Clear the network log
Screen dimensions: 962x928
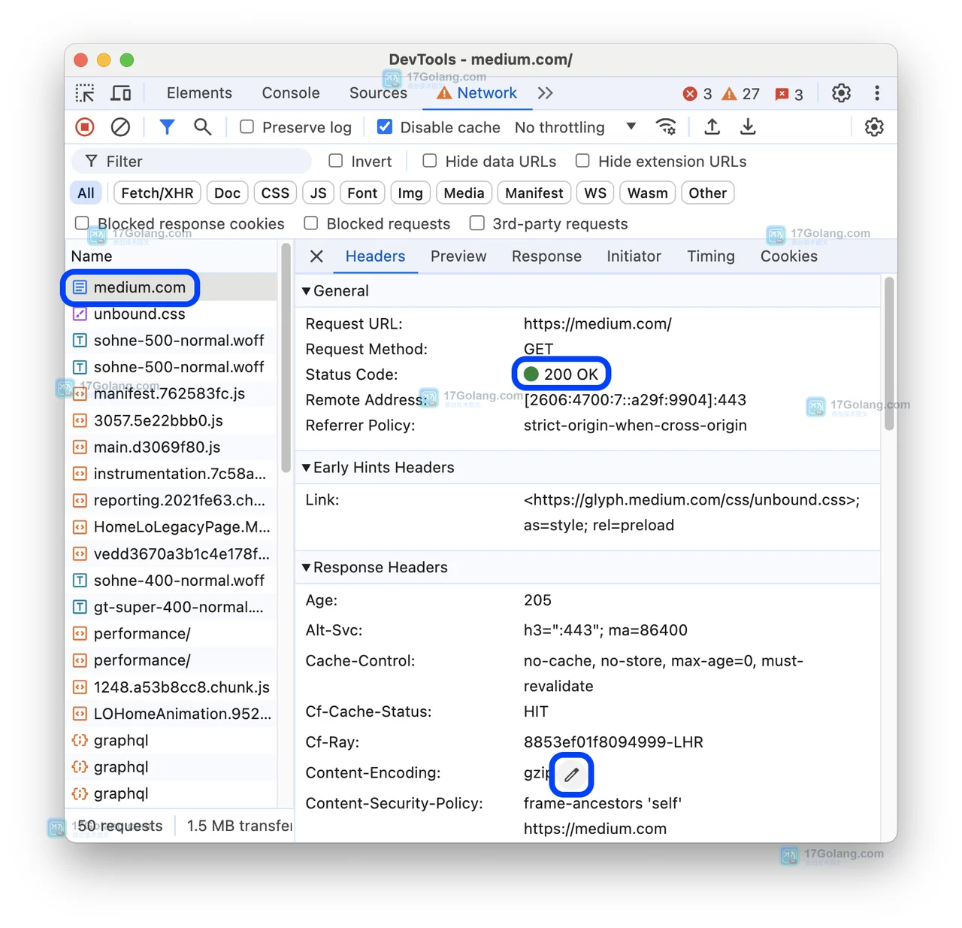pos(120,127)
